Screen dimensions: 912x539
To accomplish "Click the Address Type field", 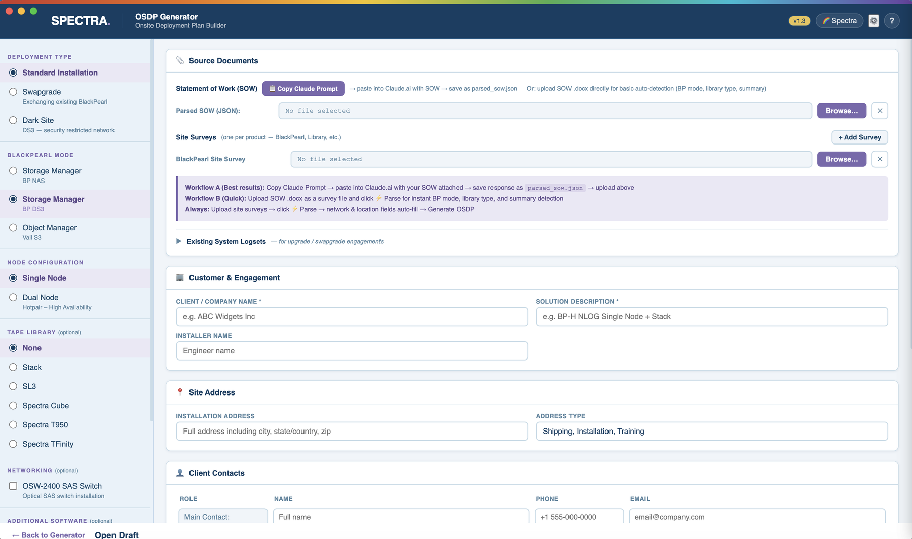I will click(712, 431).
